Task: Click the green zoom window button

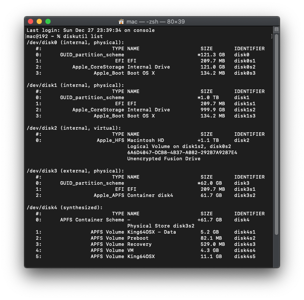Action: (48, 21)
